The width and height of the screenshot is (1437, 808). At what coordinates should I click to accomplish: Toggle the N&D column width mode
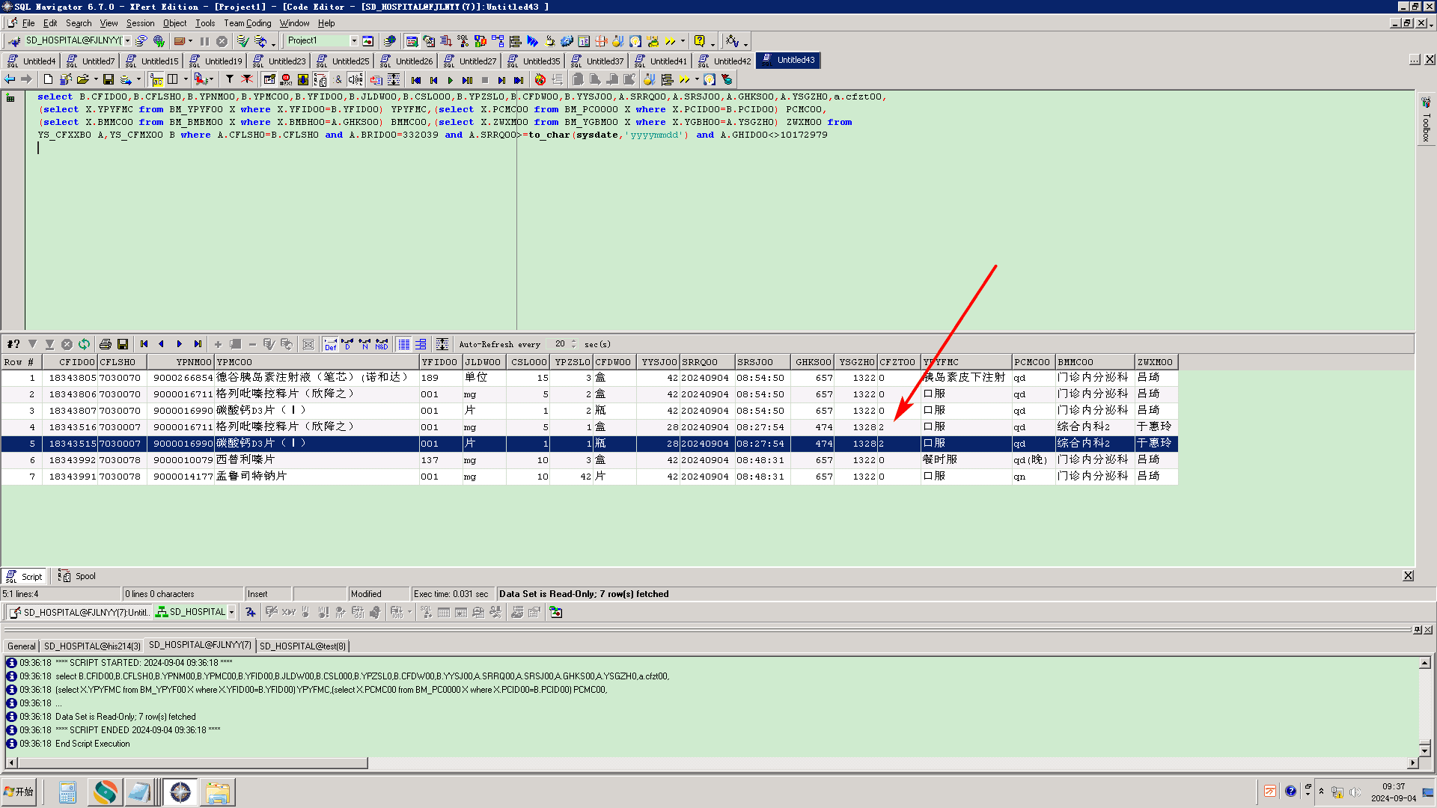pyautogui.click(x=382, y=344)
